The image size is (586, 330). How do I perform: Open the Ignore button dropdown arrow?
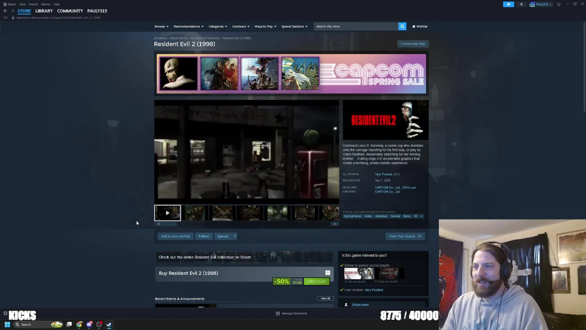click(x=234, y=236)
